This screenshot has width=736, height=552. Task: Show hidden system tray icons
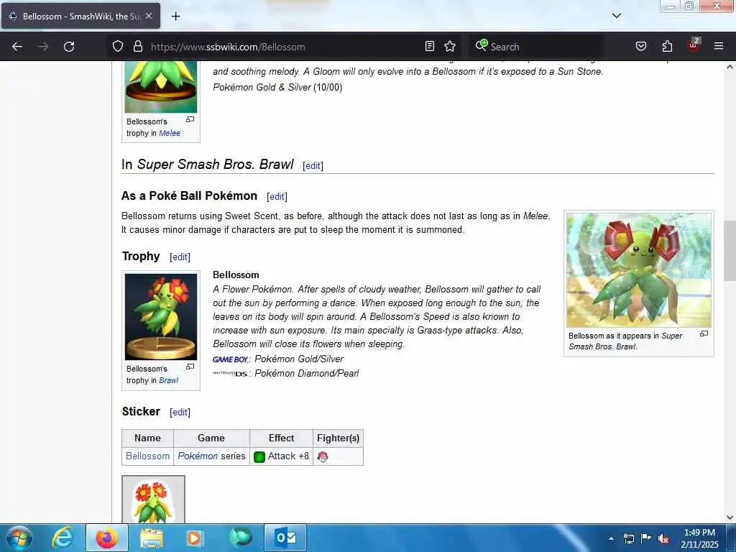[611, 538]
